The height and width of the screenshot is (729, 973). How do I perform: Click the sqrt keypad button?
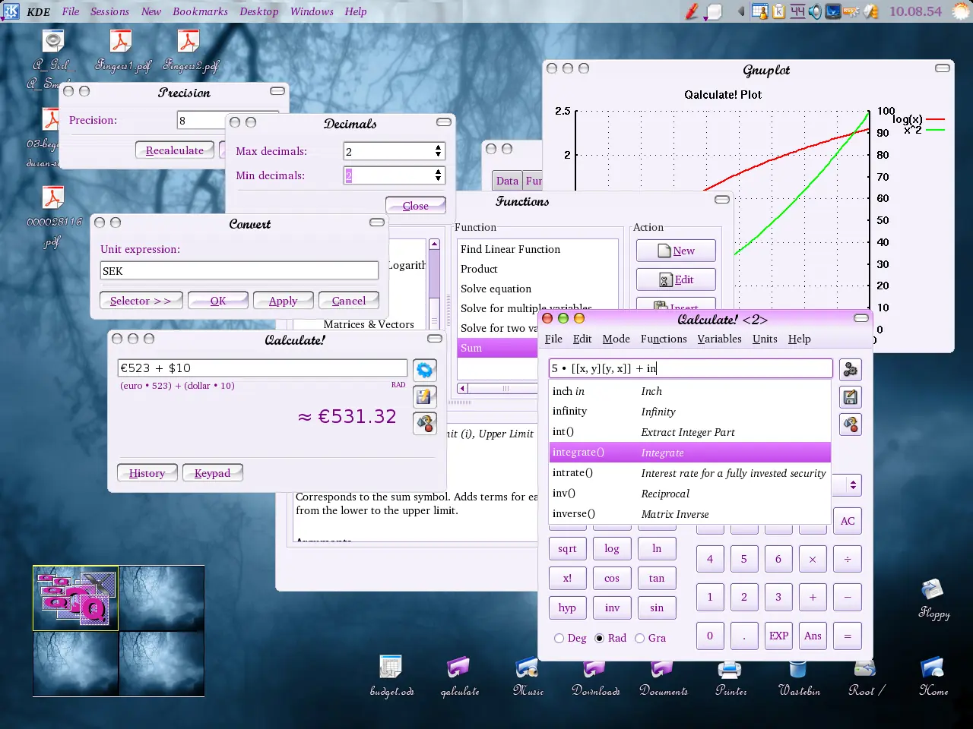[567, 548]
